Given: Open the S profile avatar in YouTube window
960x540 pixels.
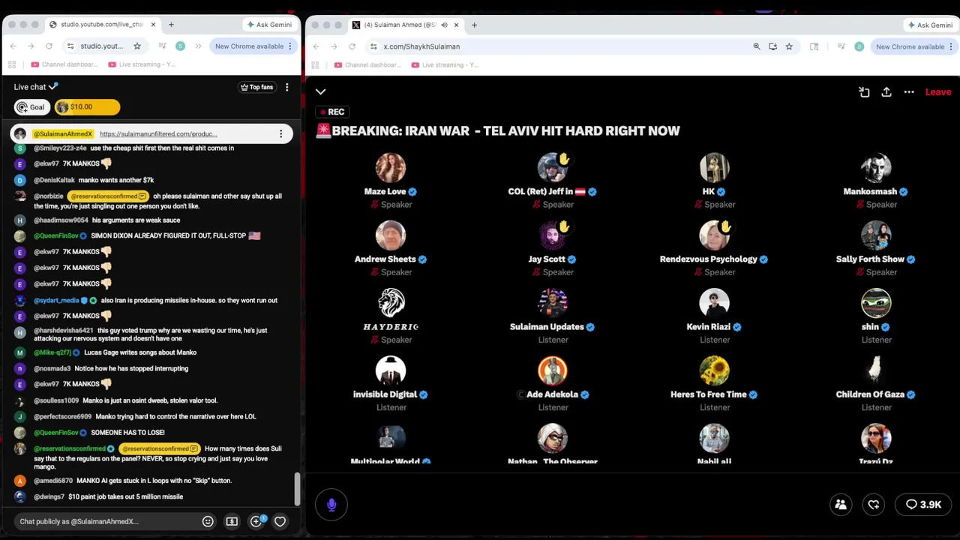Looking at the screenshot, I should [180, 46].
